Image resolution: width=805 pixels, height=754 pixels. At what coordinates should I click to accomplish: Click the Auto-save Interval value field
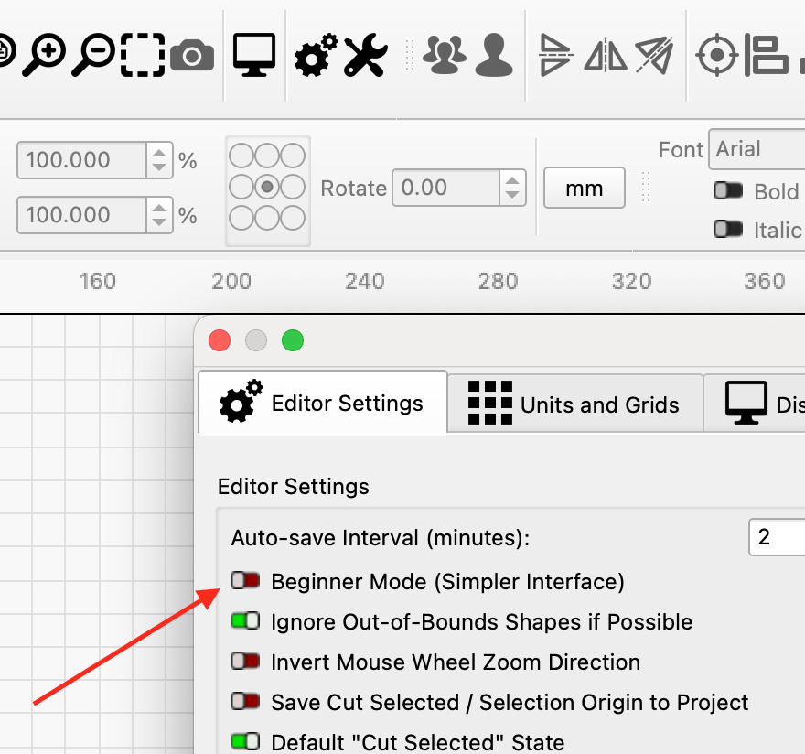pos(777,537)
